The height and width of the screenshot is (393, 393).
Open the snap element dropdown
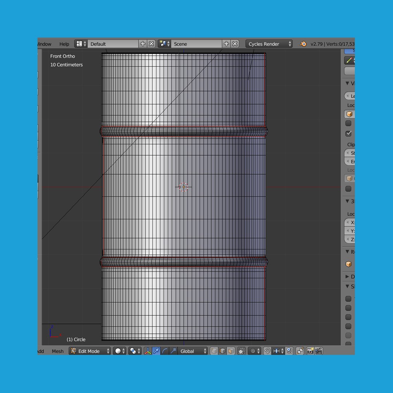click(278, 351)
